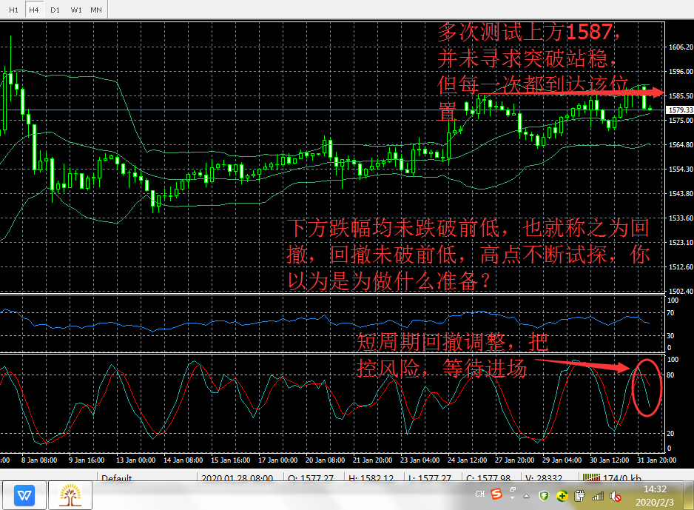Click the 1606.20 price scale label
Image resolution: width=694 pixels, height=510 pixels.
(x=681, y=47)
